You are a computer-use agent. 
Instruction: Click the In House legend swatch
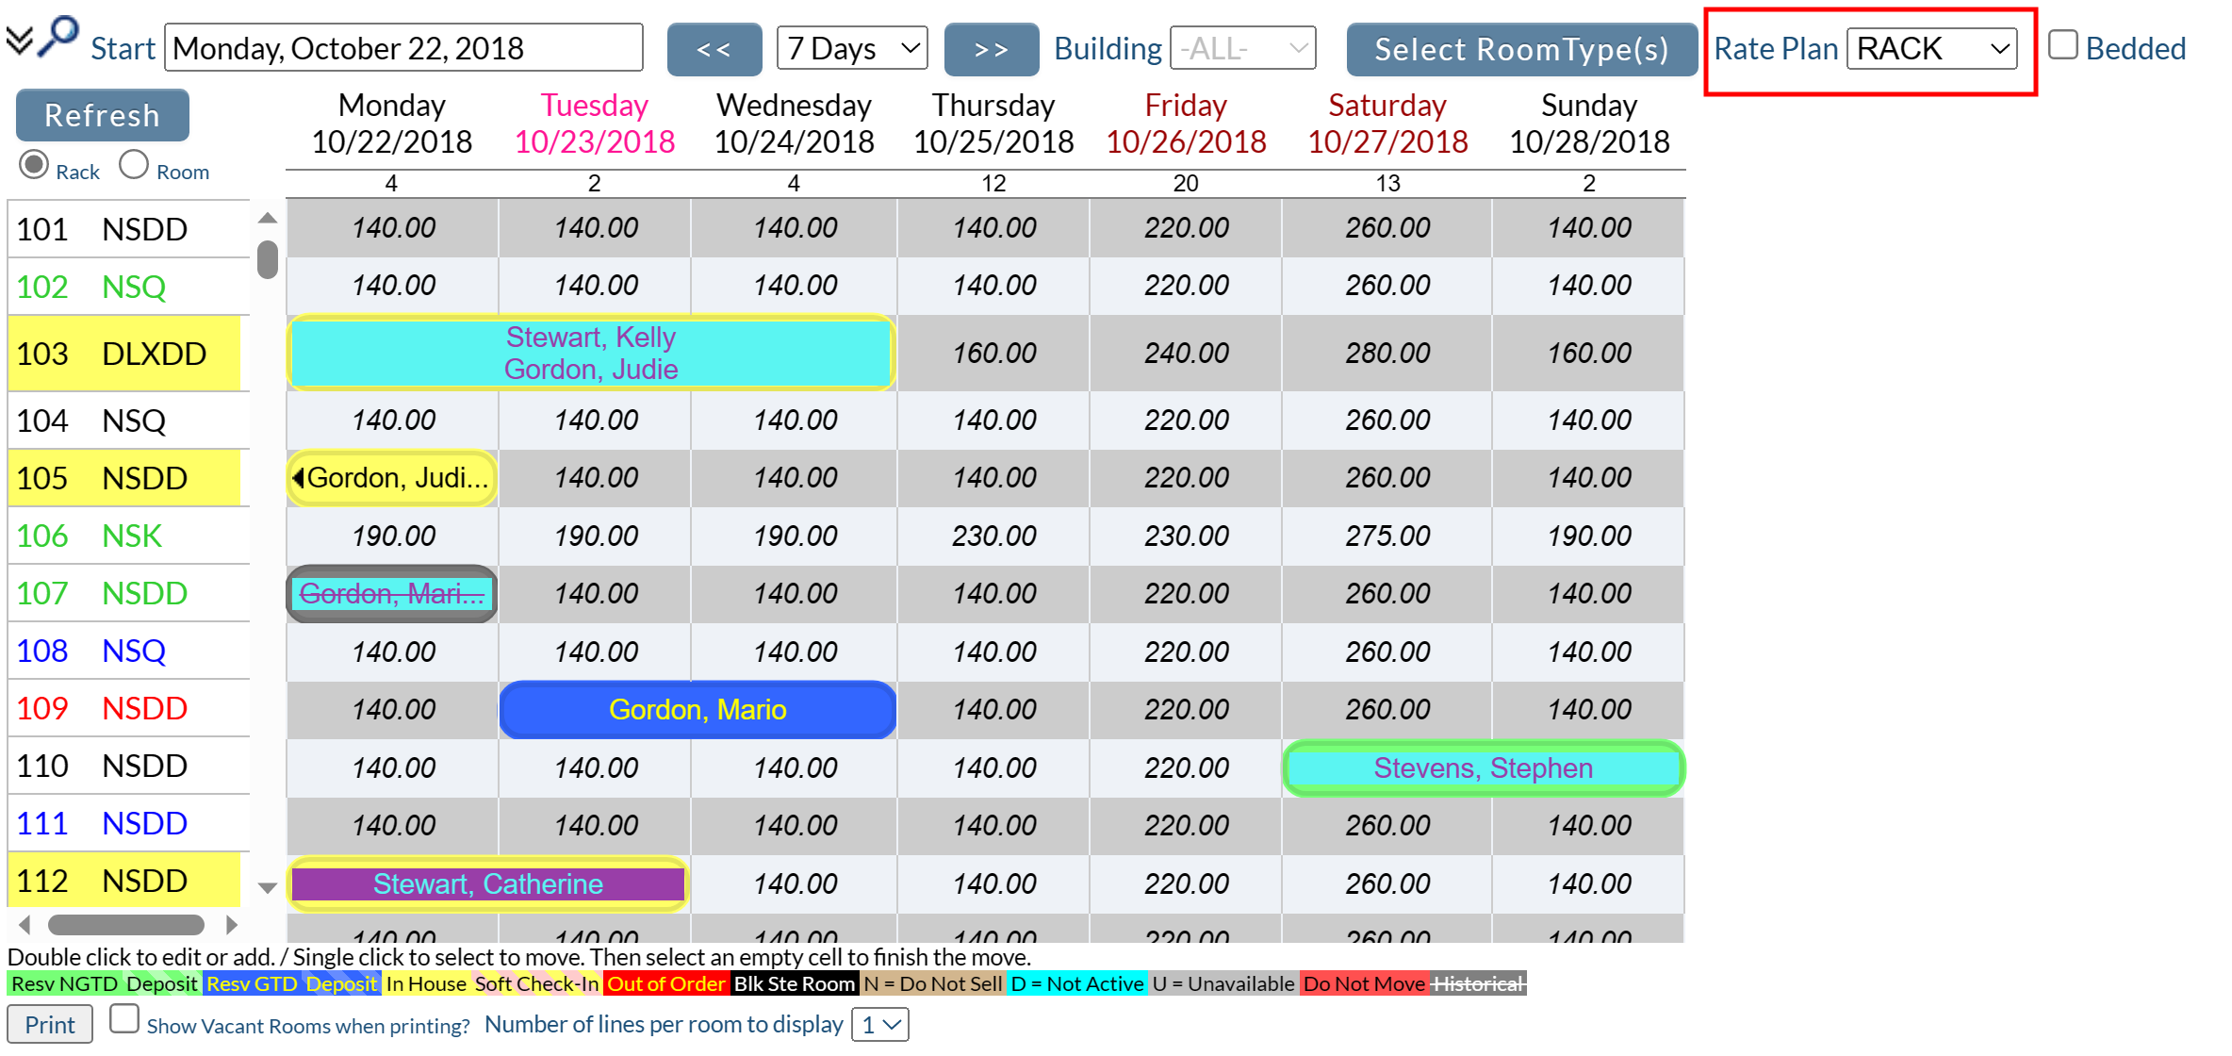click(426, 984)
